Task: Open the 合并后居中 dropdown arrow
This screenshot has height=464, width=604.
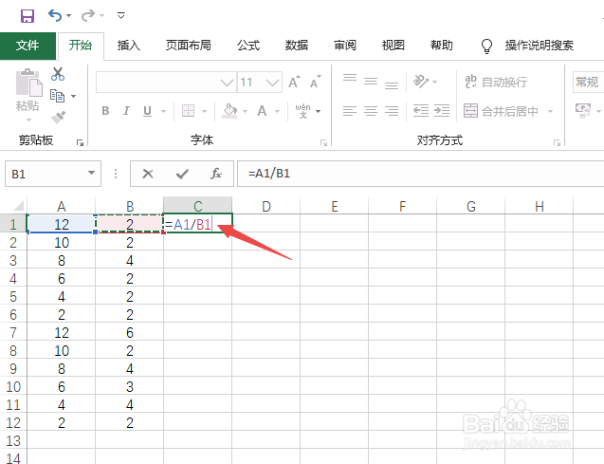Action: [550, 111]
